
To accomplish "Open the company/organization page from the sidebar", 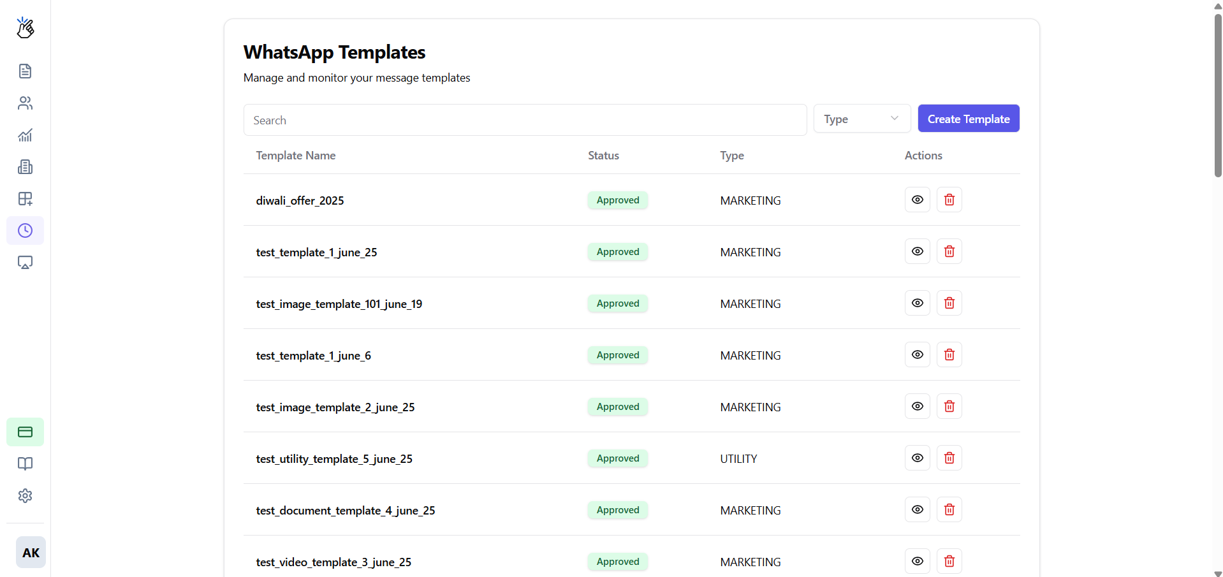I will click(25, 166).
